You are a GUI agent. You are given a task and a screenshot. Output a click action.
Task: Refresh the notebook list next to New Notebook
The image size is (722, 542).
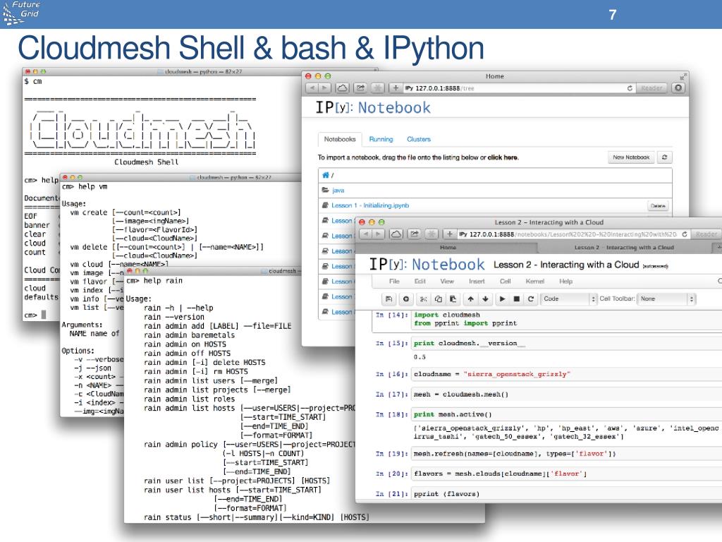pyautogui.click(x=664, y=157)
